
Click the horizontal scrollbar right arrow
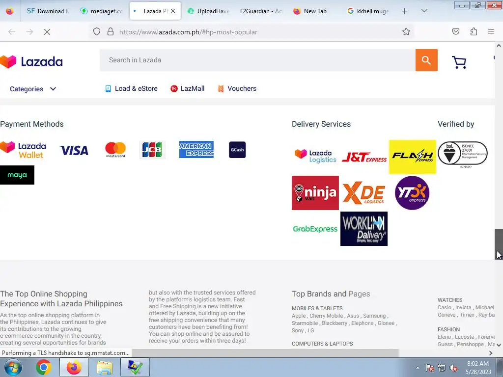(491, 353)
